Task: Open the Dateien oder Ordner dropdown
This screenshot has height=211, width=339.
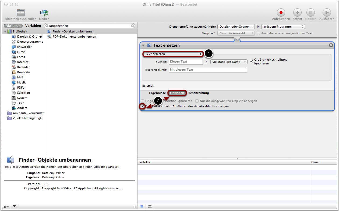Action: tap(236, 27)
